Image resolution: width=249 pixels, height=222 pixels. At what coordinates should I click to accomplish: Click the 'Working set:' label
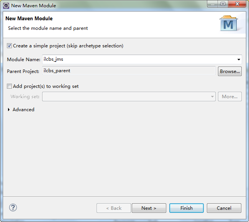[x=25, y=96]
